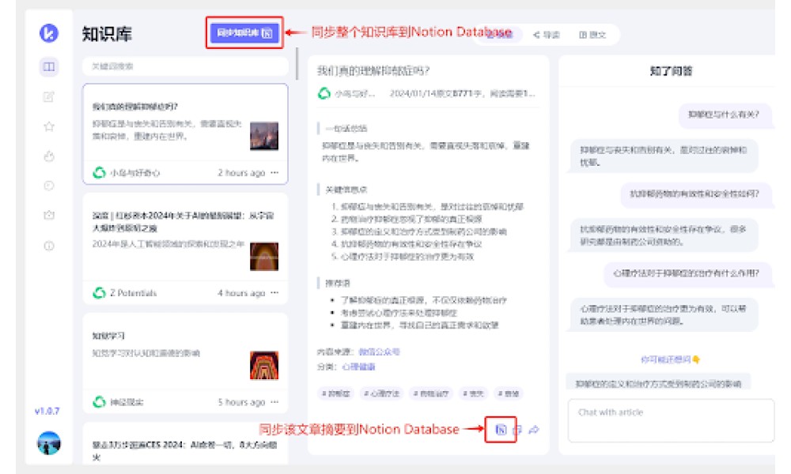The width and height of the screenshot is (791, 474).
Task: Open more options on the 5 hours ago card
Action: point(274,402)
